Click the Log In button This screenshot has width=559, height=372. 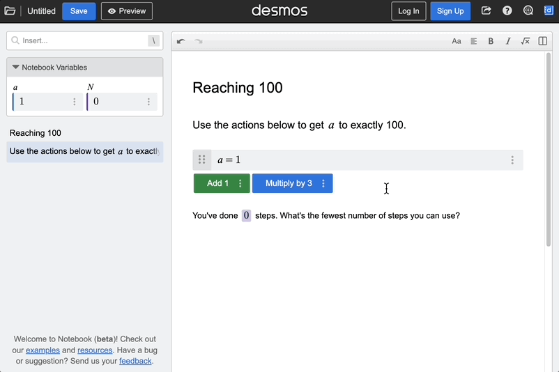pyautogui.click(x=408, y=11)
